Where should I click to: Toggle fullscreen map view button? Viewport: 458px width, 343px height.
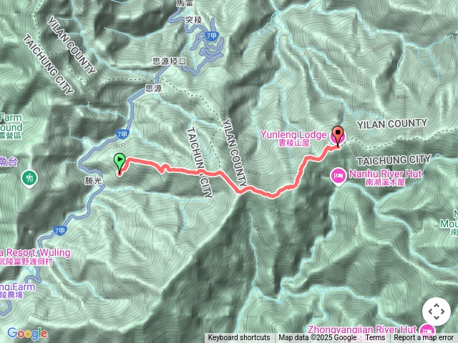tap(437, 312)
